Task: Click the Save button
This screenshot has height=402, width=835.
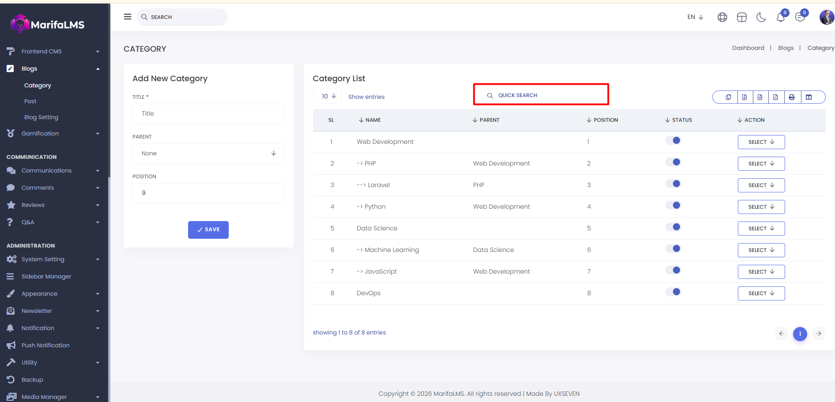Action: click(208, 230)
